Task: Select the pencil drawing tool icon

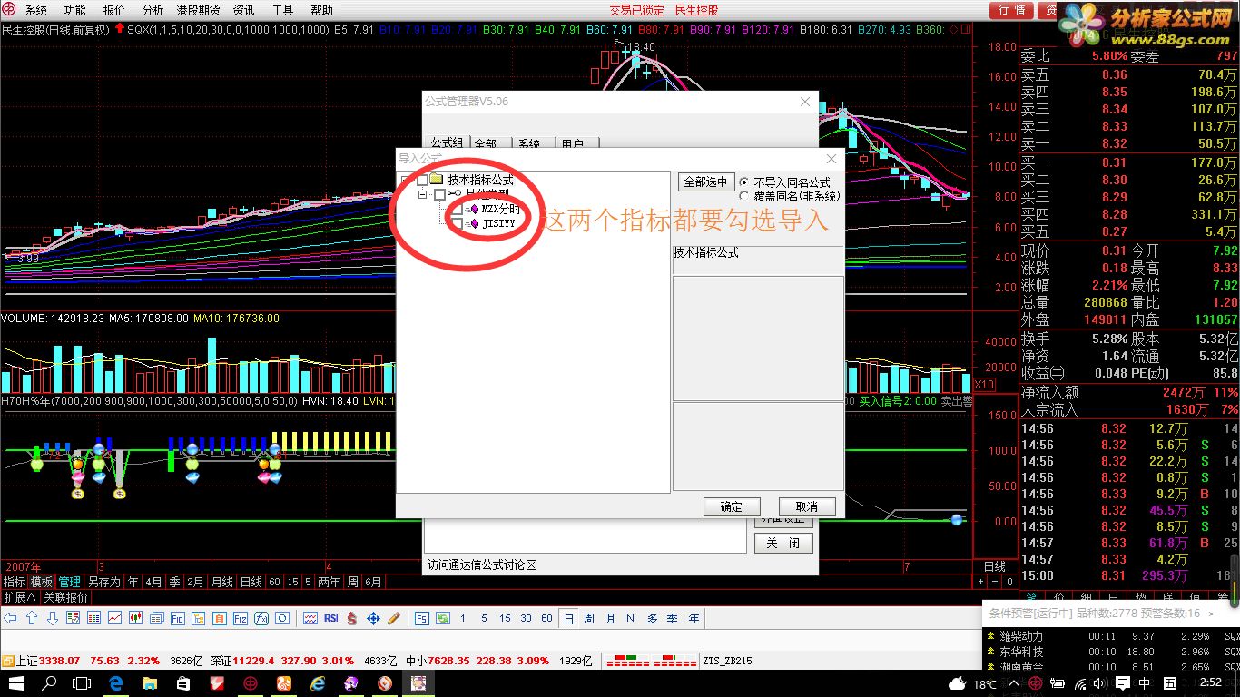Action: (394, 618)
